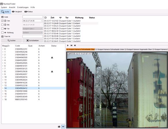Image resolution: width=168 pixels, height=129 pixels.
Task: Skip to the next frame
Action: point(75,45)
